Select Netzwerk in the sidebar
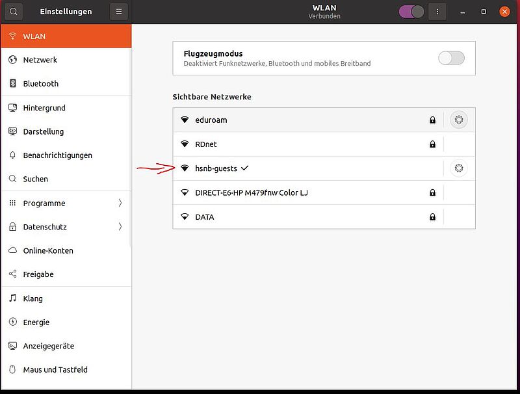 click(66, 60)
